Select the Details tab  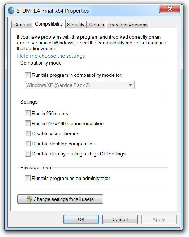96,25
